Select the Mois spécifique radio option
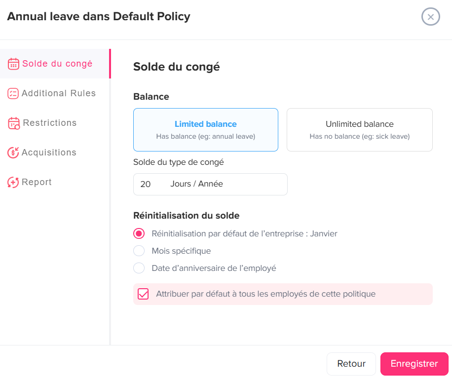Screen dimensions: 452x380 click(x=139, y=251)
